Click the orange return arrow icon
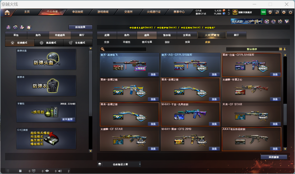 click(277, 12)
